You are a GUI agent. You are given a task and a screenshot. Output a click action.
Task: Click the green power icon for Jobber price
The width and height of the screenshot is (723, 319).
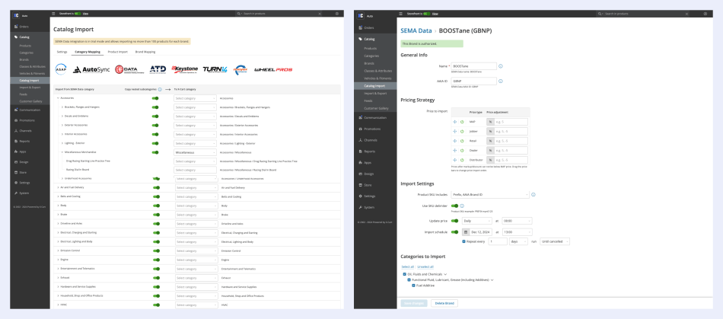[x=462, y=132]
